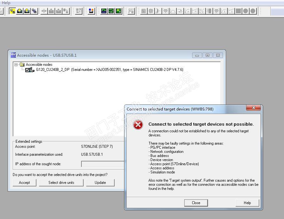Open the device trace icon with the curve graph

(104, 11)
